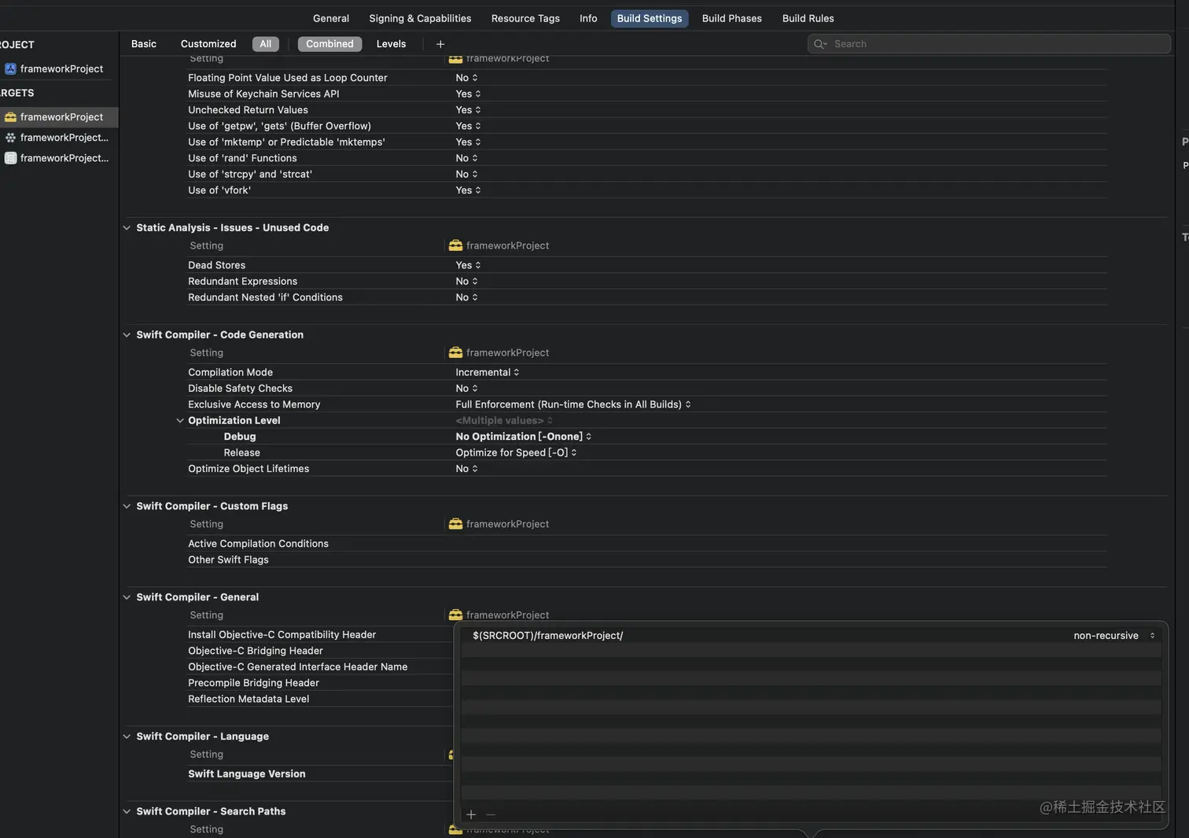Select the Other Swift Flags setting row
Image resolution: width=1189 pixels, height=838 pixels.
[x=228, y=560]
